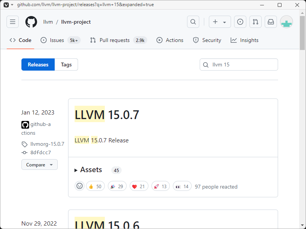Click the llvm-project repository breadcrumb link
Viewport: 306px width, 229px height.
pyautogui.click(x=76, y=22)
